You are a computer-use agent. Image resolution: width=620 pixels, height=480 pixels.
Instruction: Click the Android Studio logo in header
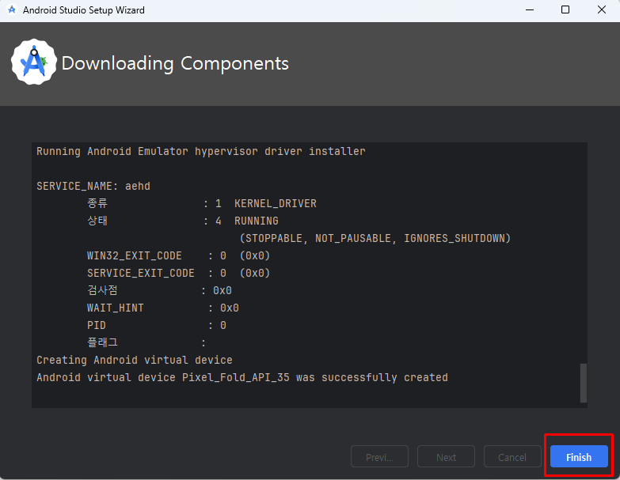click(x=34, y=62)
